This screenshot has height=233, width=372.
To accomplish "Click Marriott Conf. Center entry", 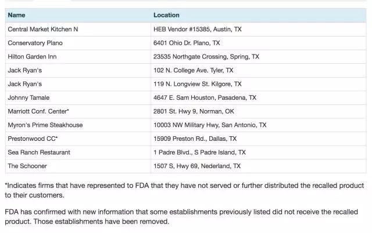I will [38, 111].
